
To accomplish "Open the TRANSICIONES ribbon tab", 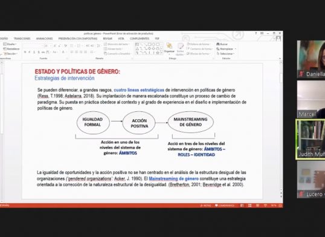I will coord(22,39).
